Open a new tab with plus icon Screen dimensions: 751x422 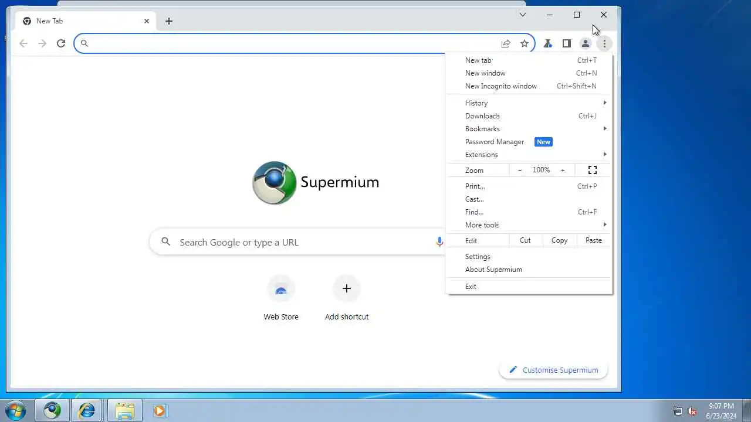(169, 21)
